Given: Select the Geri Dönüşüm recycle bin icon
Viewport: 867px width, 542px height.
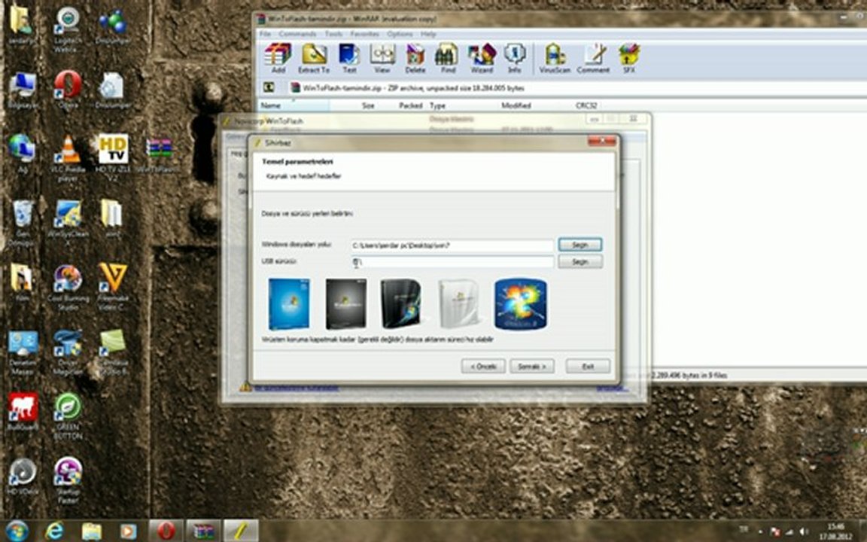Looking at the screenshot, I should pos(23,222).
